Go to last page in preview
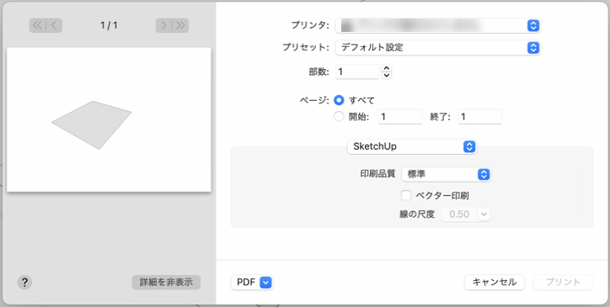610x307 pixels. pos(180,25)
